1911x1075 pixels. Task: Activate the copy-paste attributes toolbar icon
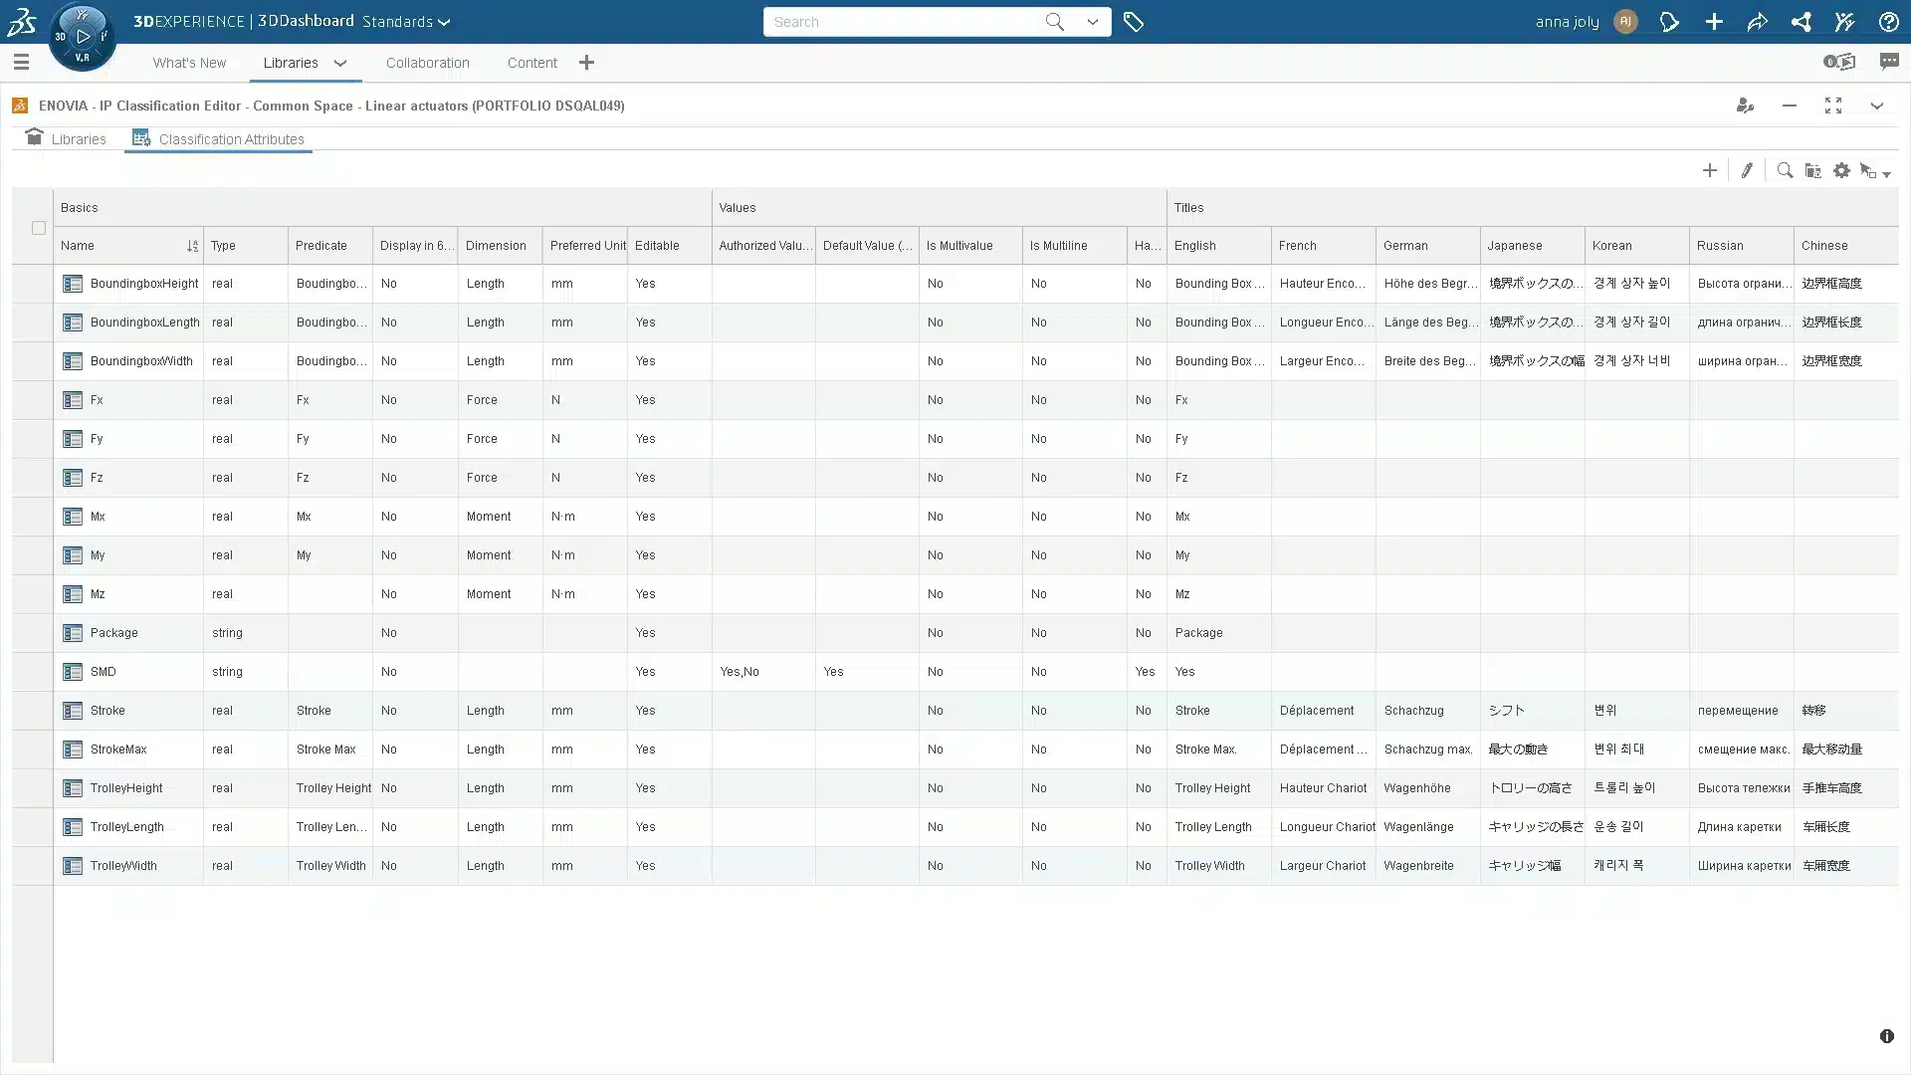coord(1812,170)
